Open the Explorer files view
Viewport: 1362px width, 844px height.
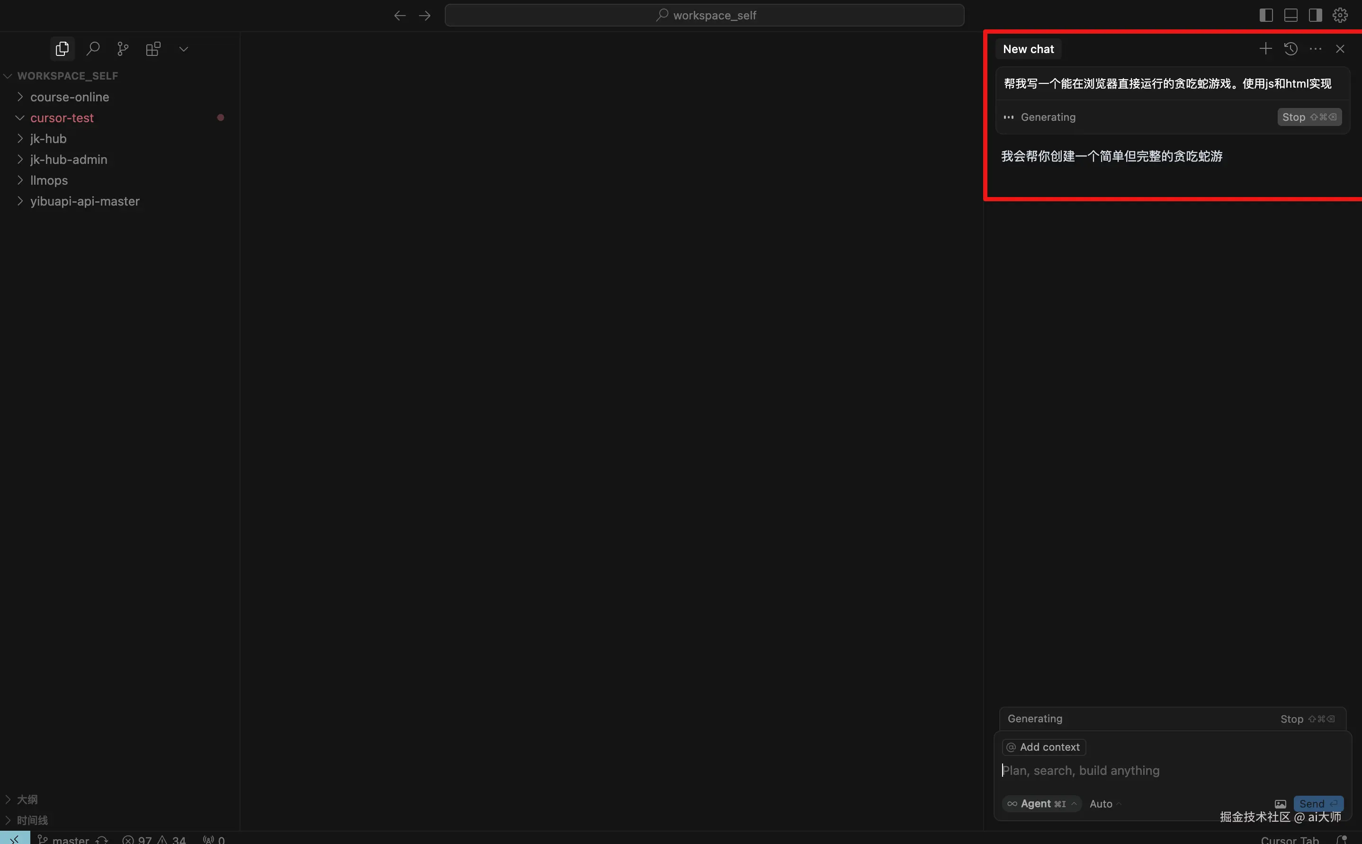(62, 49)
